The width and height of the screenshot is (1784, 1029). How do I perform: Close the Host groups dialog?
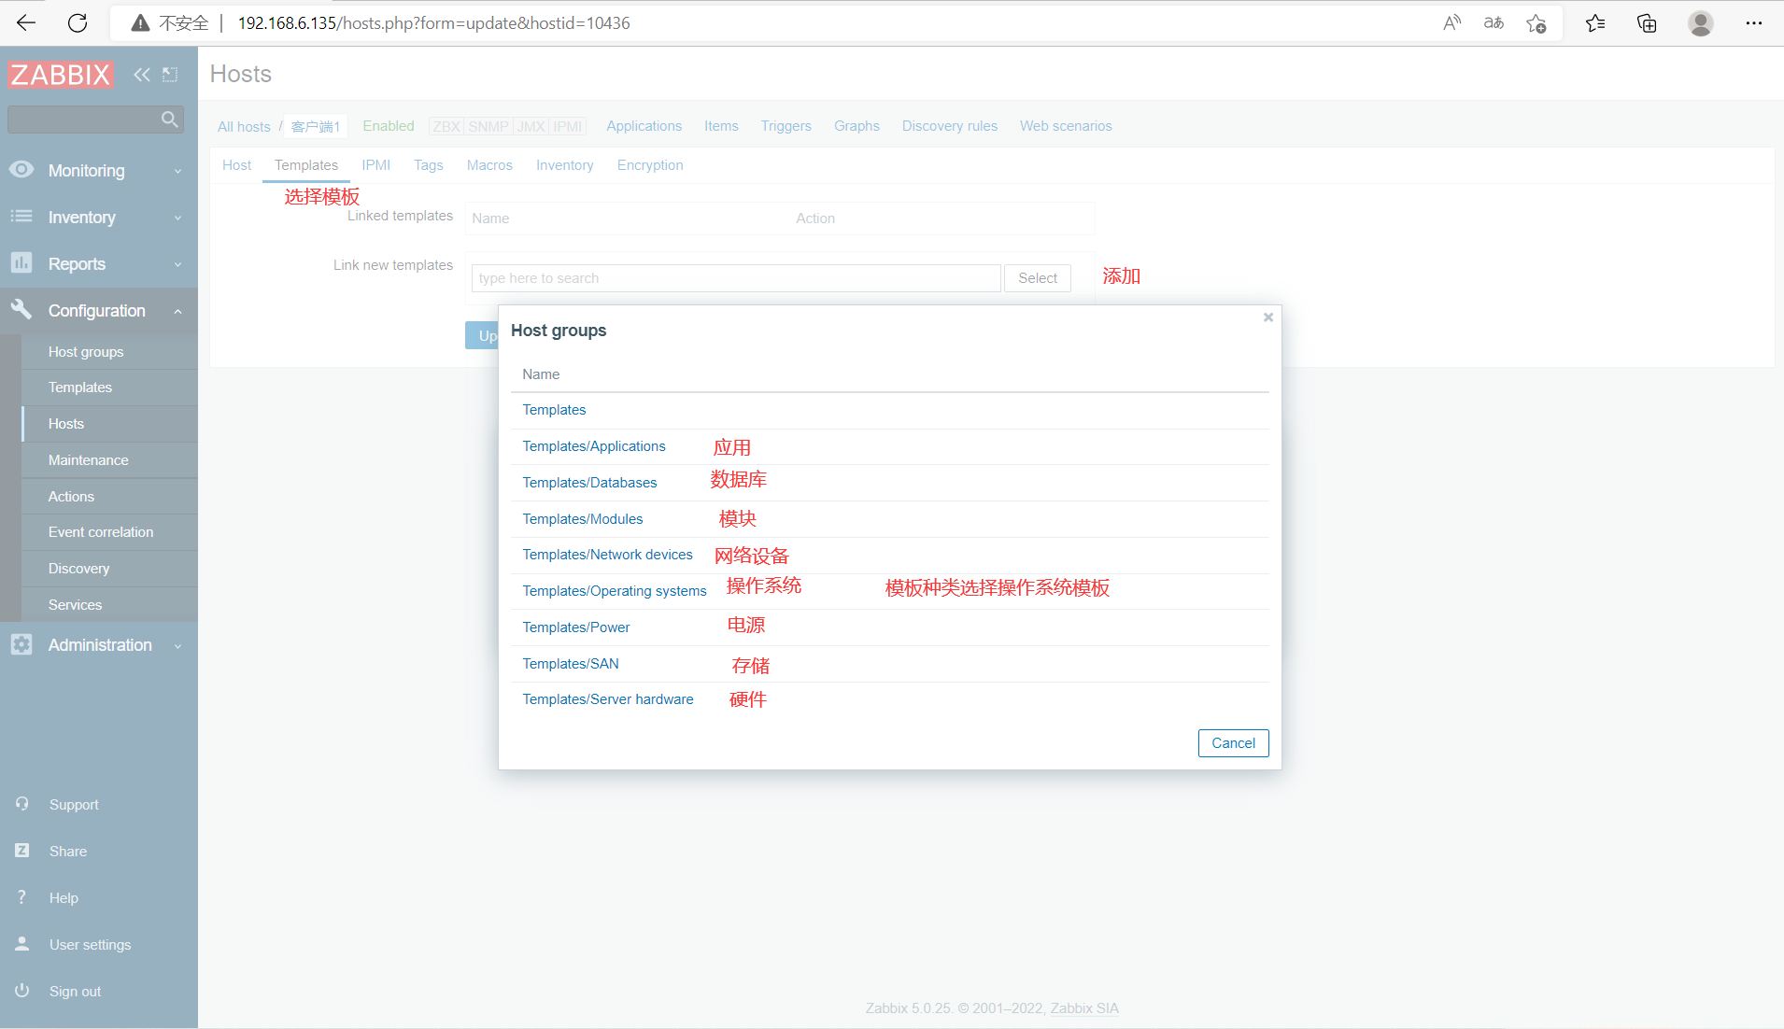(1268, 317)
